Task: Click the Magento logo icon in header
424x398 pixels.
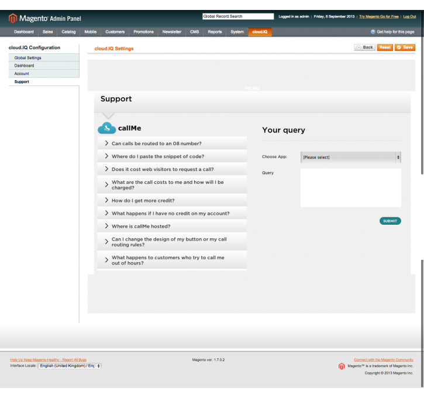Action: point(13,18)
